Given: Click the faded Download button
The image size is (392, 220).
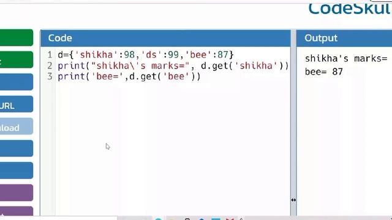Looking at the screenshot, I should (x=17, y=127).
